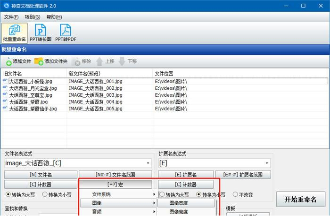Click the 添加文件 icon button

[8, 62]
